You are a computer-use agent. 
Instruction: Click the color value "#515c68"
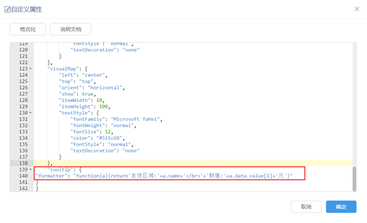click(x=109, y=138)
